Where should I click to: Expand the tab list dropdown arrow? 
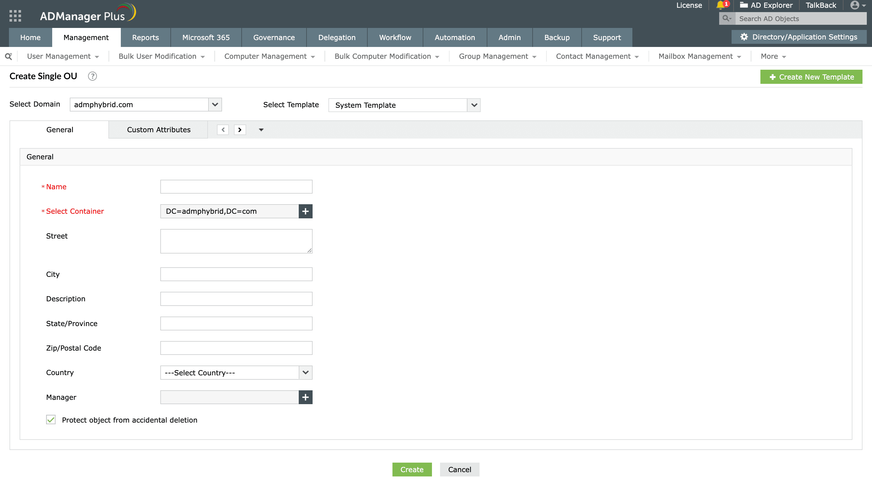tap(261, 130)
